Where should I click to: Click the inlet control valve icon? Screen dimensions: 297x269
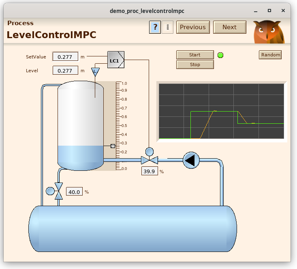click(150, 156)
